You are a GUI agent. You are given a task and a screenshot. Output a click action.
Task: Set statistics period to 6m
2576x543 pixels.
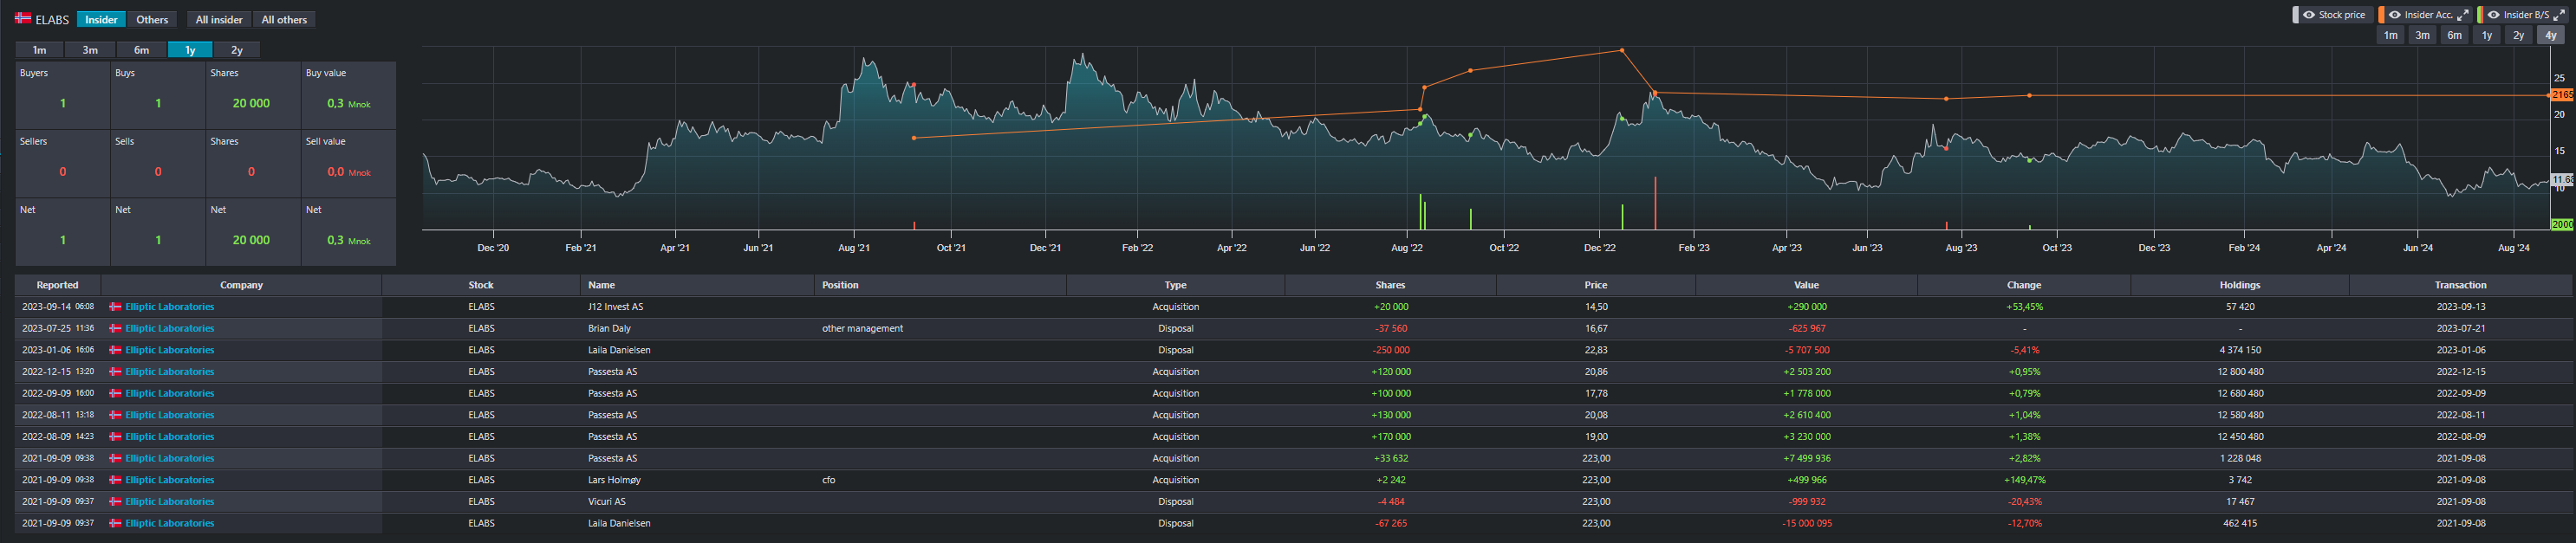[141, 50]
